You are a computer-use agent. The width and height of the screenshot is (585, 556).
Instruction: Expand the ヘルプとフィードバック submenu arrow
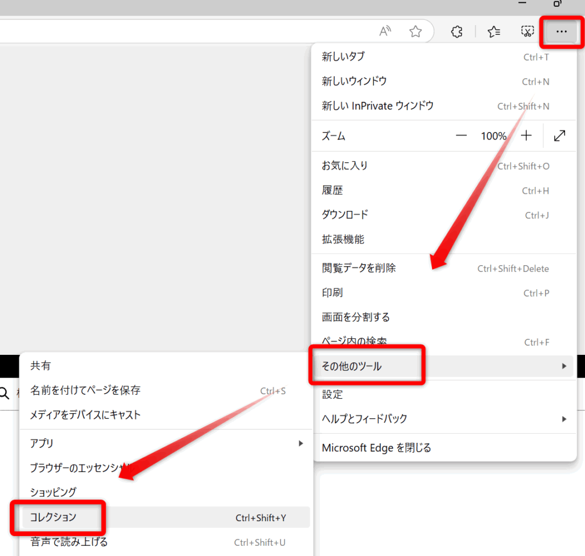564,419
